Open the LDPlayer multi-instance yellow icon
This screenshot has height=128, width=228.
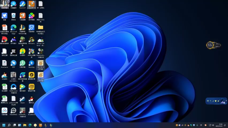31,88
